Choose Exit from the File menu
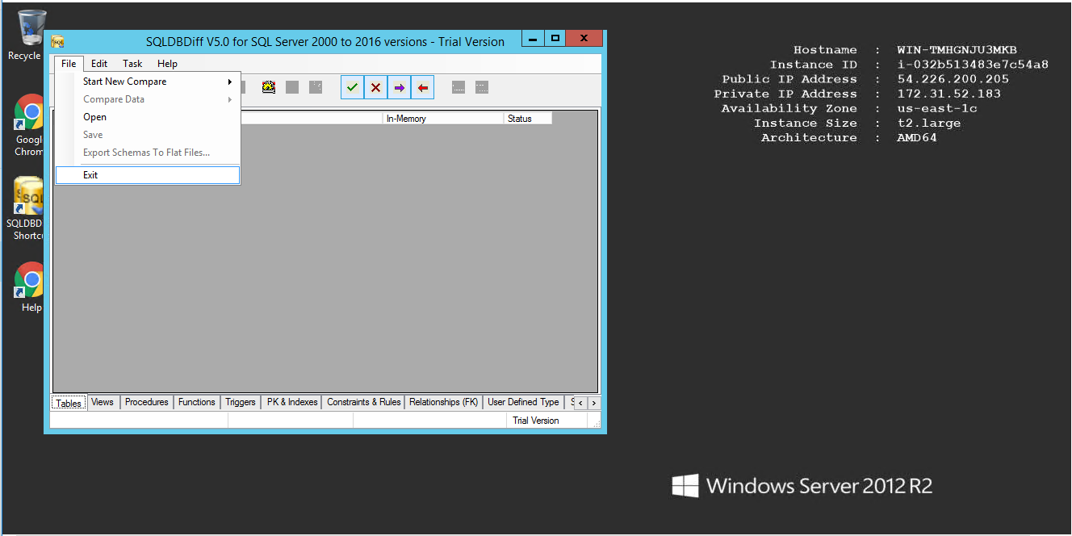This screenshot has height=536, width=1072. 90,175
